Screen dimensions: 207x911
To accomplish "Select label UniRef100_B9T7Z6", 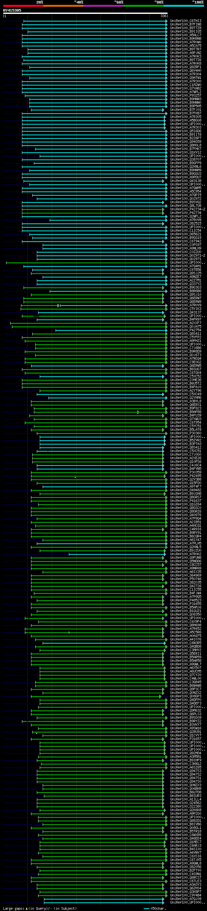I will tap(186, 60).
